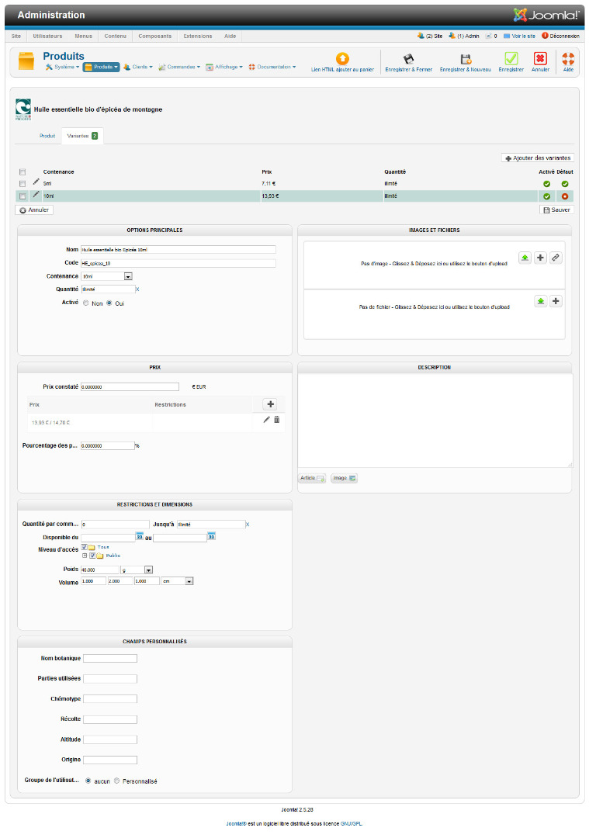Click Annuler button below variants table
589x838 pixels.
click(34, 210)
